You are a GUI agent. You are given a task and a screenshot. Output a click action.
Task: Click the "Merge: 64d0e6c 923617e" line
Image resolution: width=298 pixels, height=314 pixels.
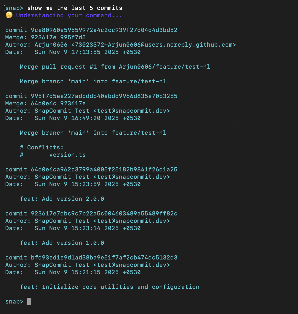45,103
